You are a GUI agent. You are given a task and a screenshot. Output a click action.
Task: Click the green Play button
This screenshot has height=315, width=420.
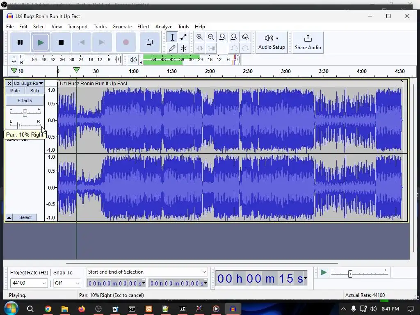(x=41, y=42)
